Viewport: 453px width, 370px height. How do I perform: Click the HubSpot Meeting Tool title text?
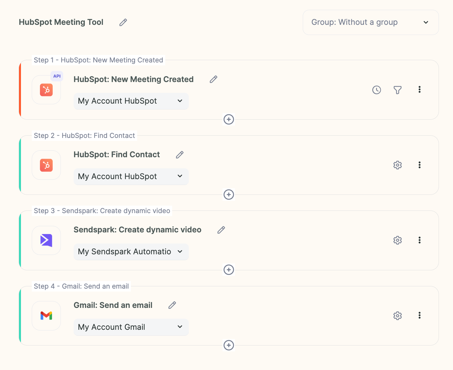(x=61, y=22)
